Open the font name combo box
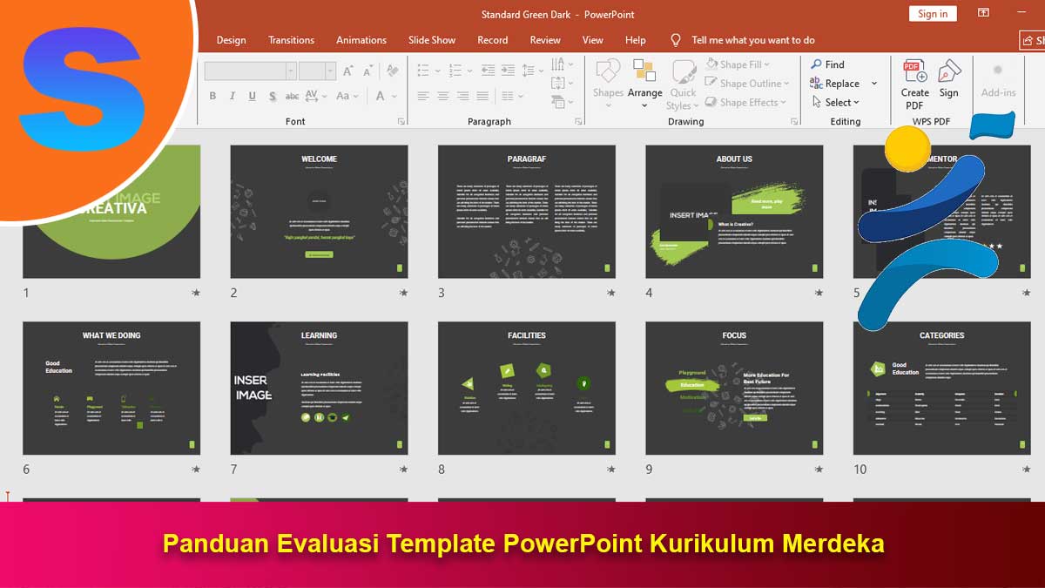This screenshot has height=588, width=1045. point(251,71)
